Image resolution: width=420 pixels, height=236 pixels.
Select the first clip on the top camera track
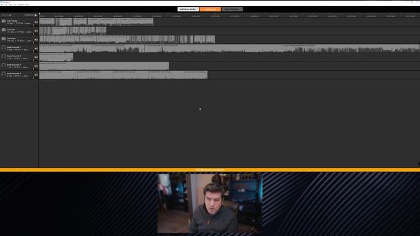click(47, 22)
